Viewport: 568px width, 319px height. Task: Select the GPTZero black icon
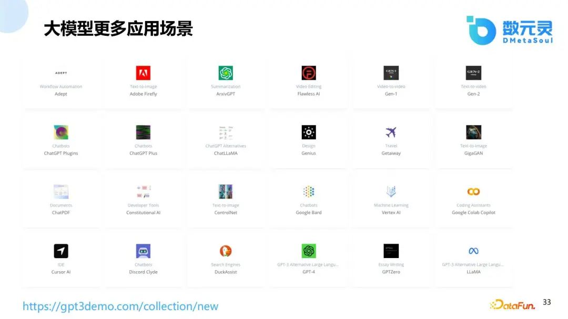(391, 251)
